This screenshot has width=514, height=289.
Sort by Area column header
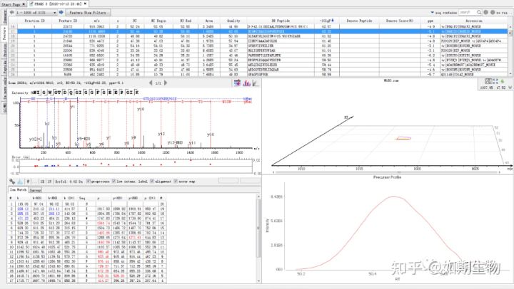[208, 21]
